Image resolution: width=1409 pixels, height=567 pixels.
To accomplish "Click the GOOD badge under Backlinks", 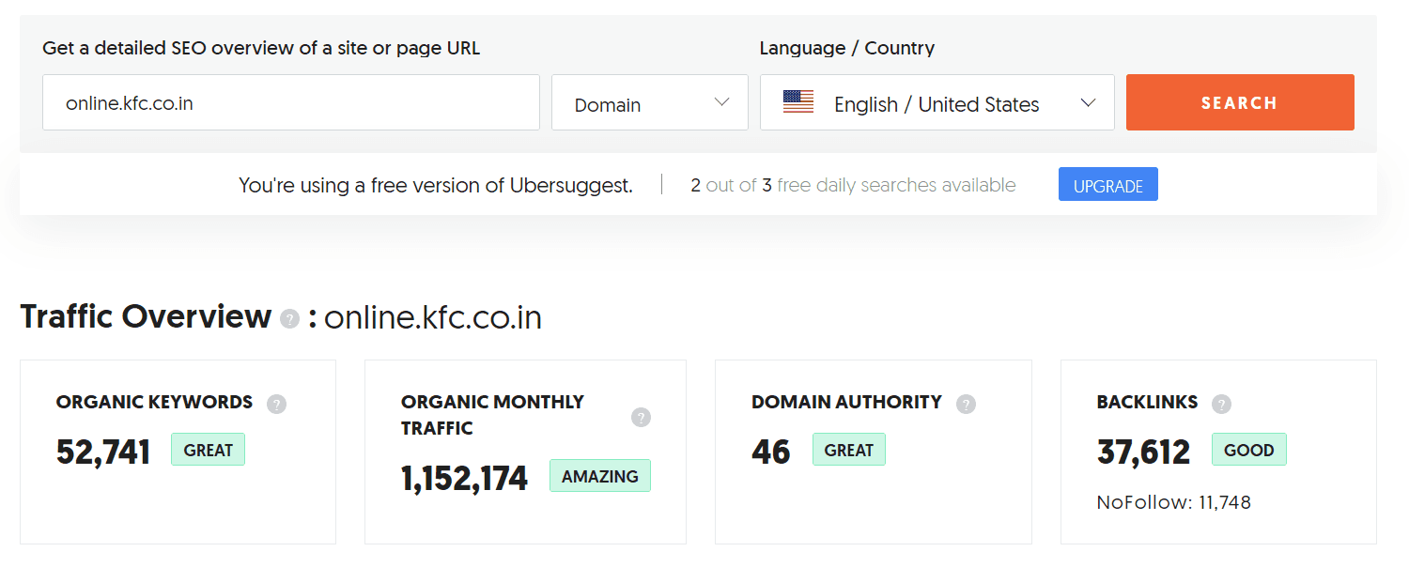I will pos(1248,450).
